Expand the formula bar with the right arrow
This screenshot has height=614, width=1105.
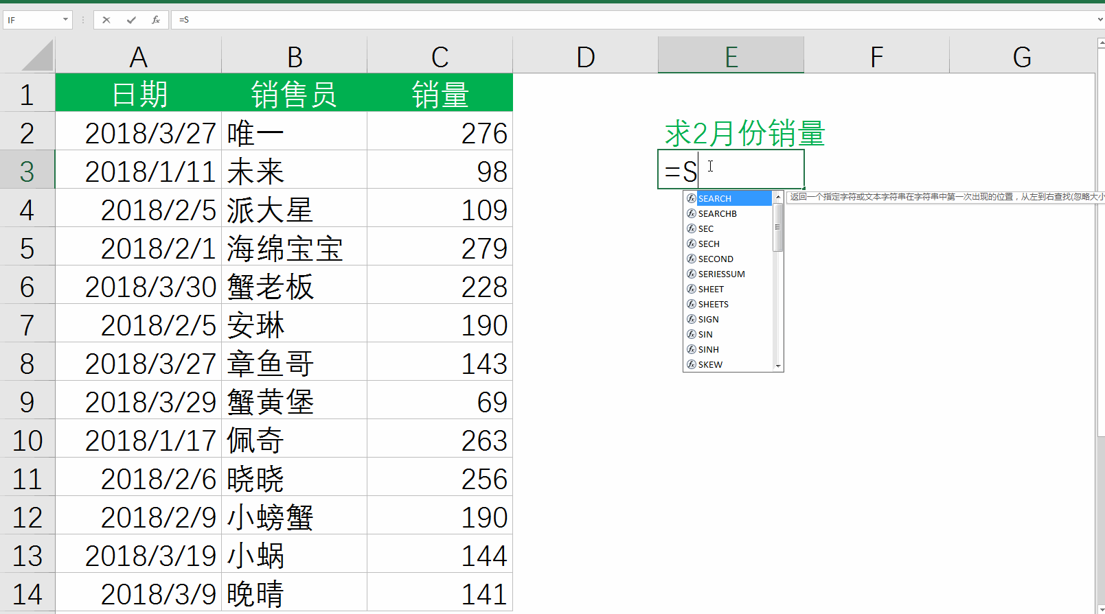point(1101,20)
